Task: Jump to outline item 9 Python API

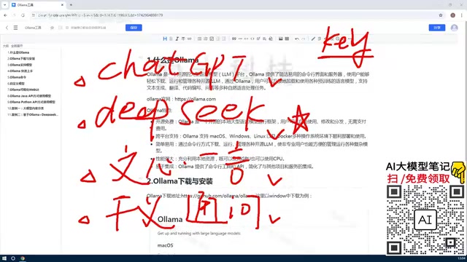Action: pyautogui.click(x=31, y=102)
